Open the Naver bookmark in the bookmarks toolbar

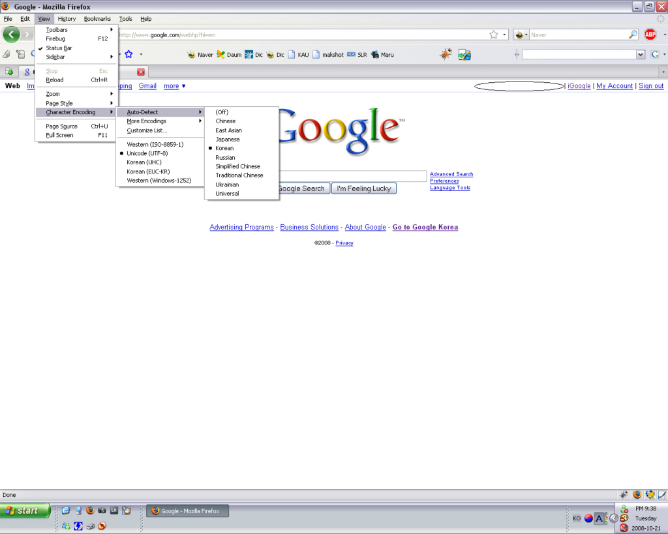(200, 55)
